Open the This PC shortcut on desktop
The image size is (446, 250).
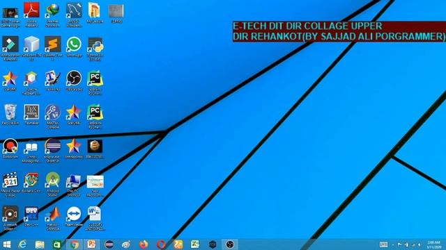pyautogui.click(x=74, y=181)
